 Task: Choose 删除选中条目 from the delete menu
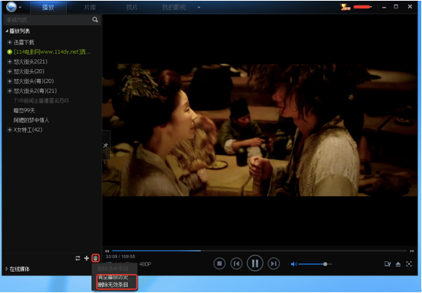point(113,269)
